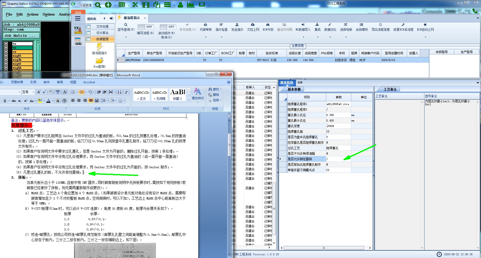Viewport: 481px width, 258px height.
Task: Click the 0.300 value of 塞孔最小孔径
Action: [x=338, y=115]
